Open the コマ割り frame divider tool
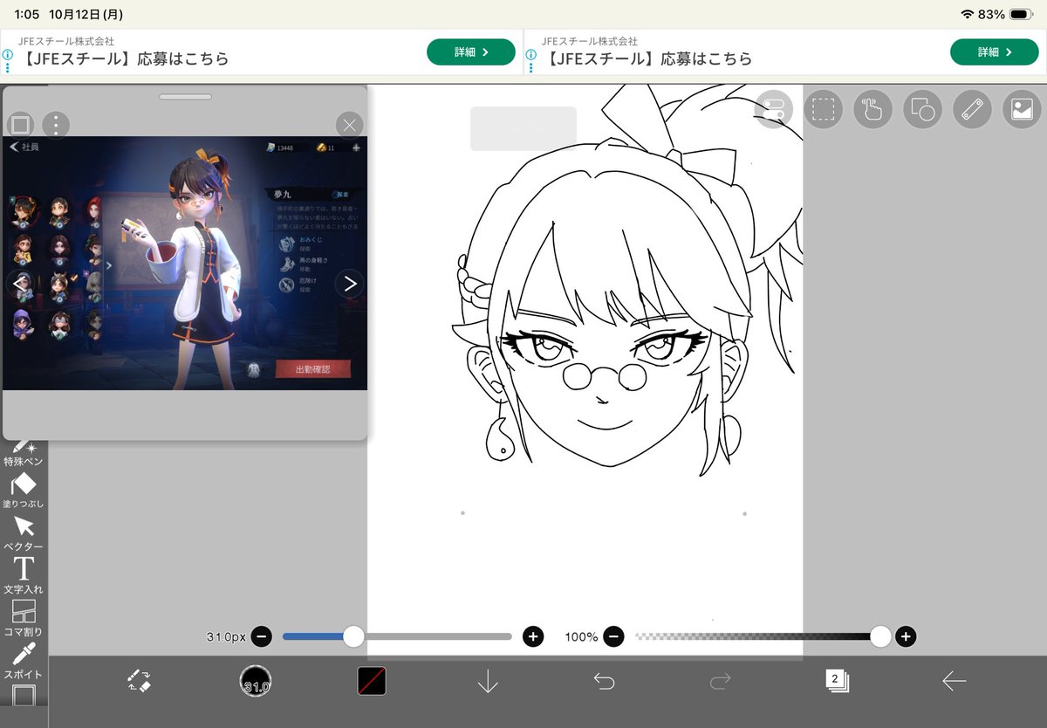The height and width of the screenshot is (728, 1047). click(x=24, y=619)
